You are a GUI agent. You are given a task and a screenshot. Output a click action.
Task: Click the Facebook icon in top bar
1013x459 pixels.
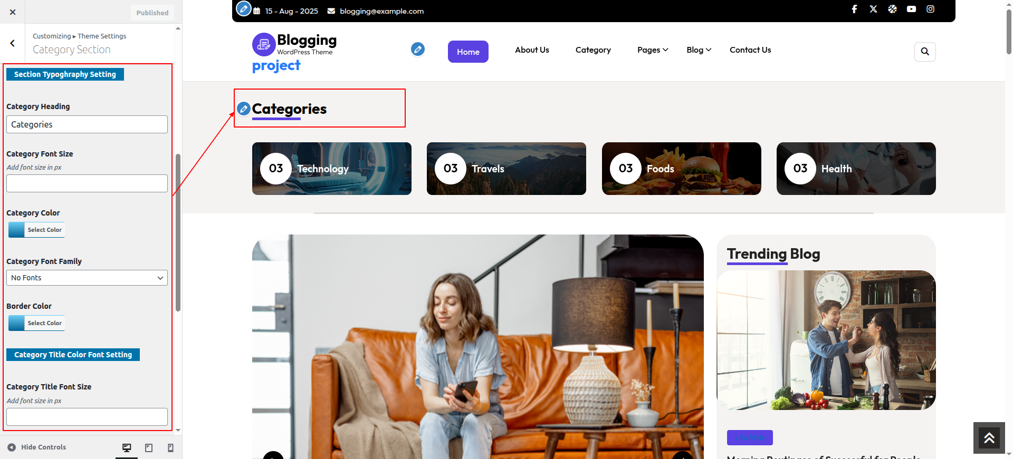pos(854,9)
